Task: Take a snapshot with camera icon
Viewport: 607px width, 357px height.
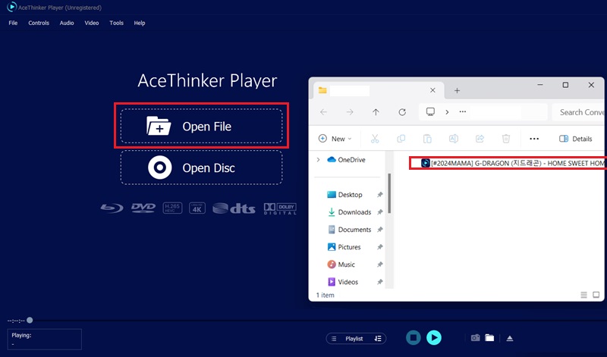Action: pyautogui.click(x=476, y=337)
